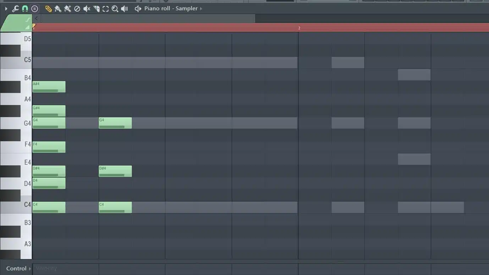This screenshot has width=489, height=275.
Task: Click the long C5 ghost note in bar one
Action: click(165, 63)
